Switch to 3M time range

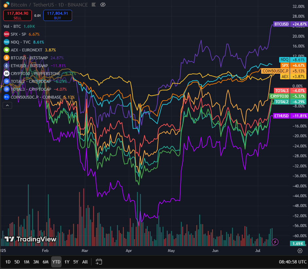tap(36, 262)
